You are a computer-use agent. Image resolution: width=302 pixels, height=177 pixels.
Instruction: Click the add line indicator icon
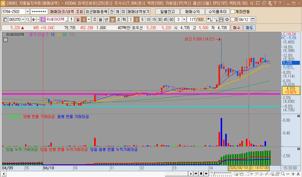[x=215, y=19]
